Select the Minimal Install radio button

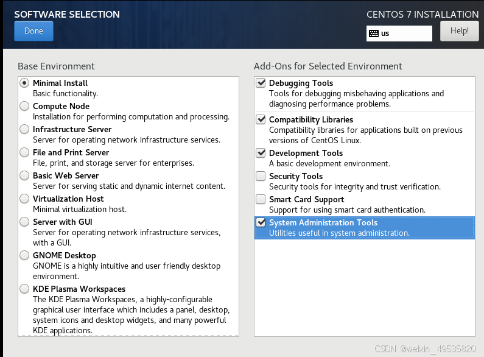point(24,83)
